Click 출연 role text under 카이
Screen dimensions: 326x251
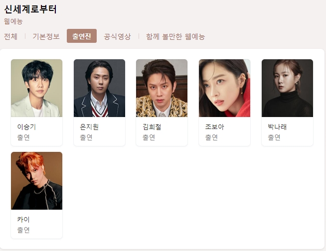coord(23,230)
